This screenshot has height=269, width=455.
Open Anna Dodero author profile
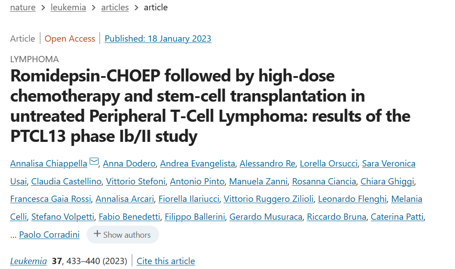tap(129, 163)
